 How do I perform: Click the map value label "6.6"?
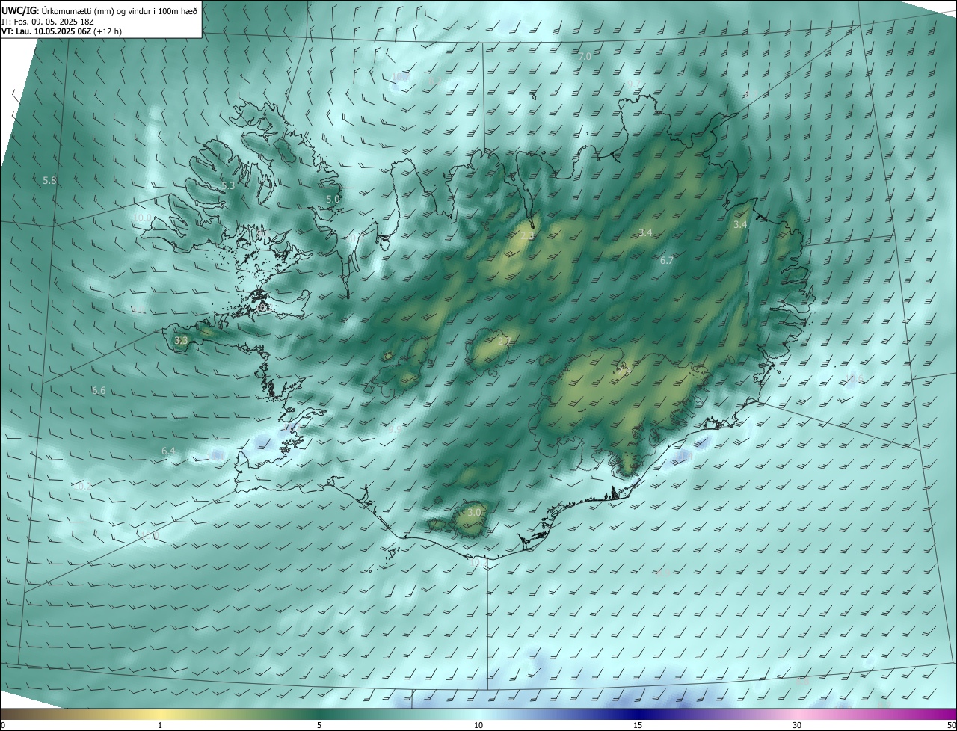click(x=99, y=391)
